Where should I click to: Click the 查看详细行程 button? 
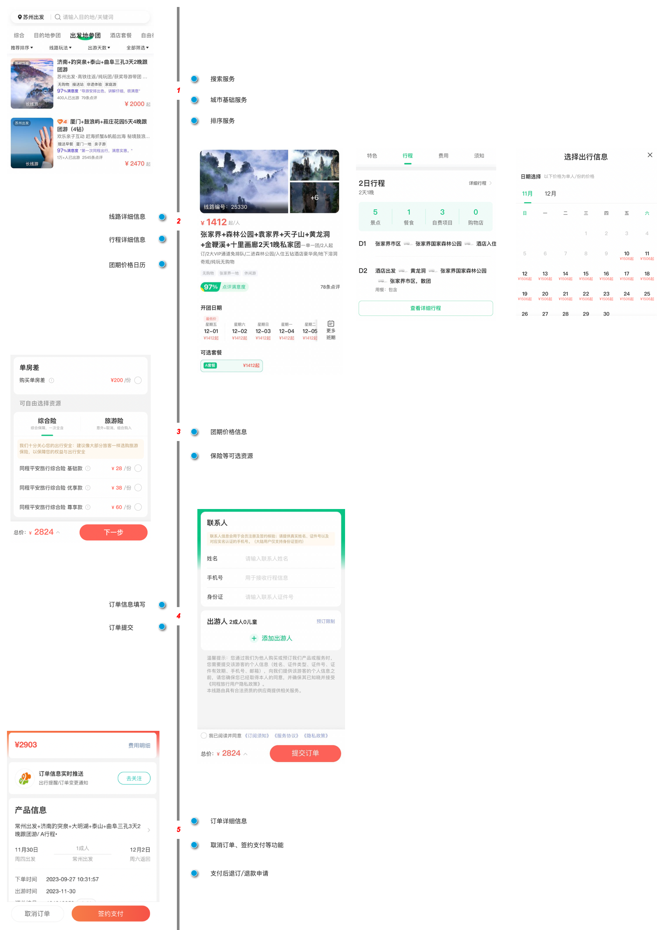(x=425, y=308)
